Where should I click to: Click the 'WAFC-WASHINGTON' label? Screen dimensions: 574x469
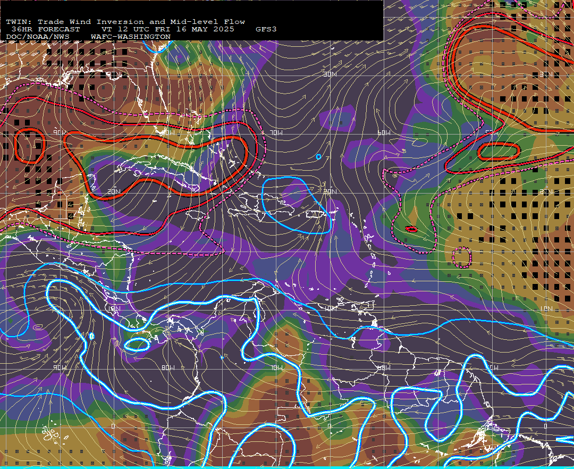click(131, 37)
